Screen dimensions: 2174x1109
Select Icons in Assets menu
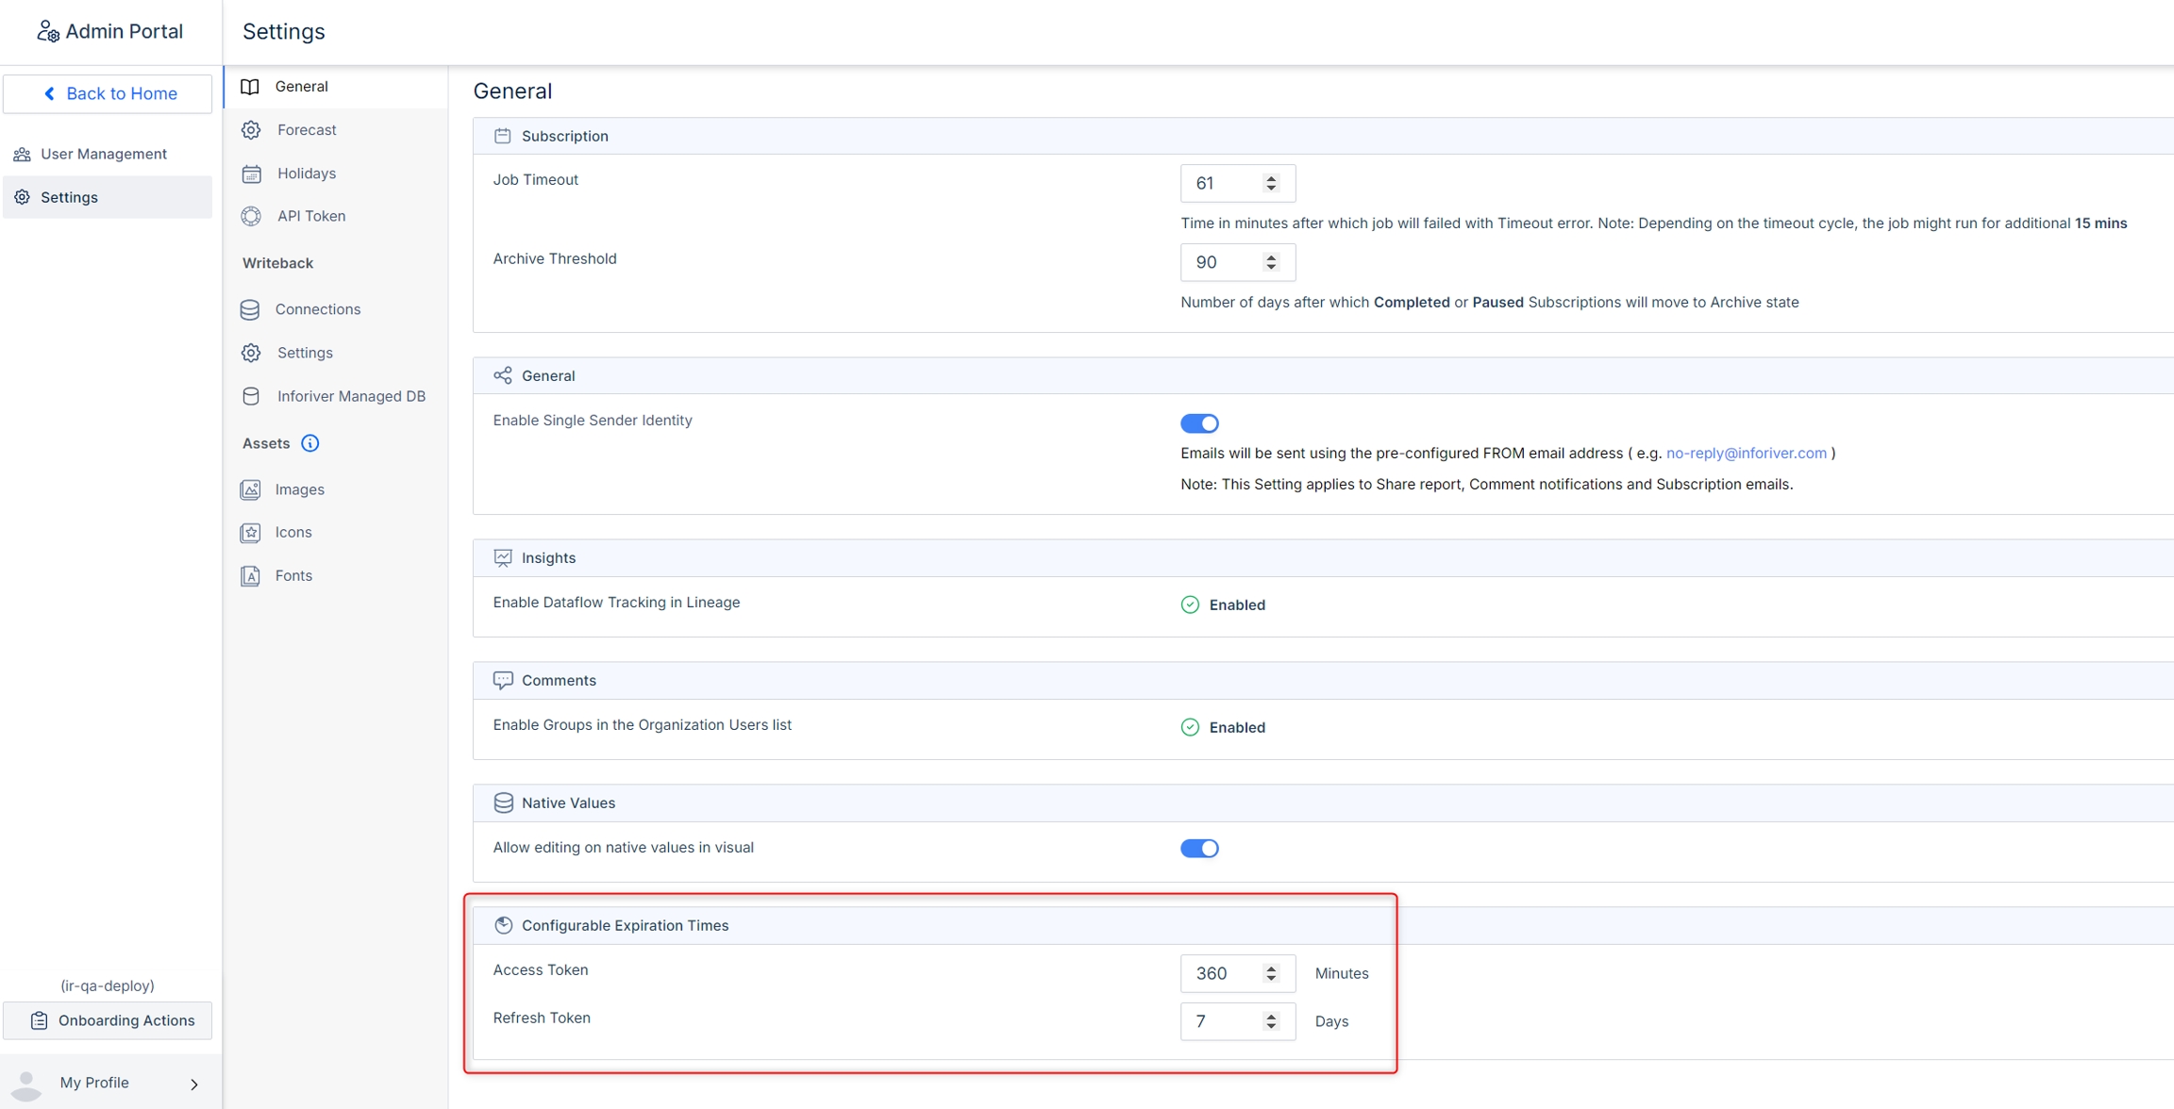293,532
